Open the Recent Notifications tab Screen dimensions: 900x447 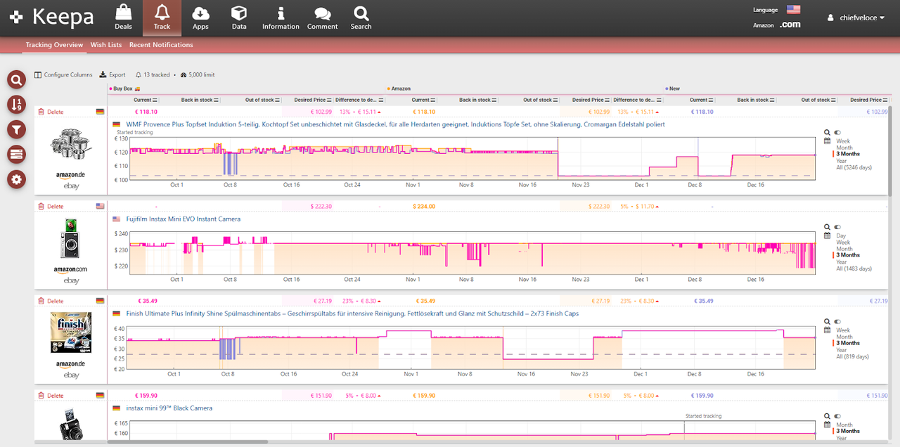(x=161, y=44)
